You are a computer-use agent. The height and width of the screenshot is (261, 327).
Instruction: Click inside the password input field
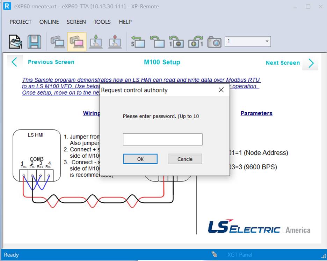click(x=162, y=139)
